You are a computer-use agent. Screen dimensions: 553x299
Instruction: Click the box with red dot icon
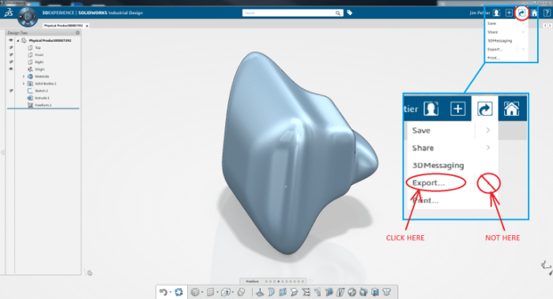pos(375,292)
